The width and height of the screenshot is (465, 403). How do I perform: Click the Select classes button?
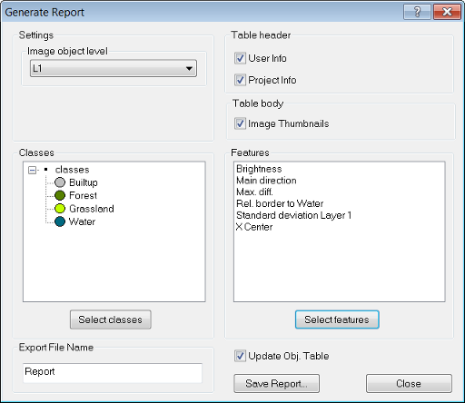(x=111, y=319)
